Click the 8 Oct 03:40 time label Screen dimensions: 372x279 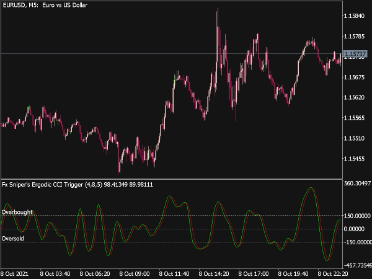[x=55, y=274]
